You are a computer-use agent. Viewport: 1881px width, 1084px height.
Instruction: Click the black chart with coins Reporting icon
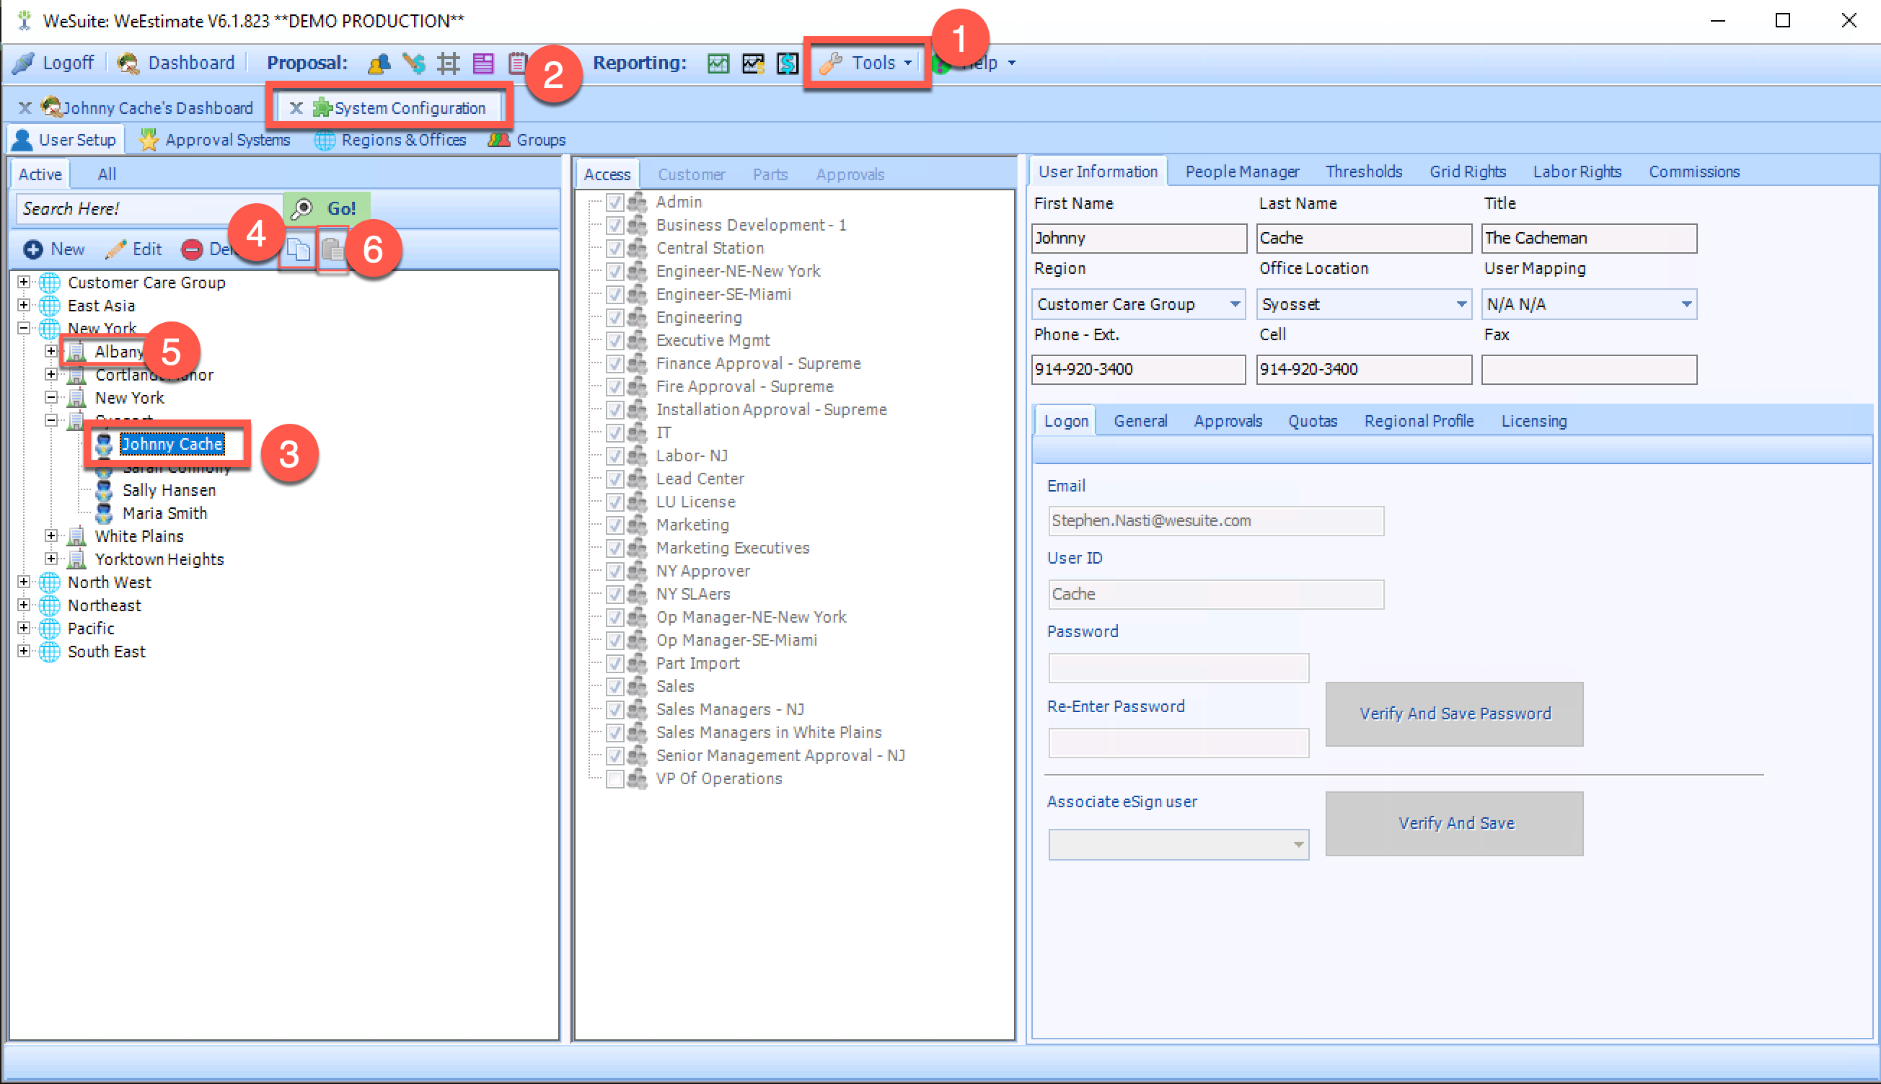coord(753,63)
